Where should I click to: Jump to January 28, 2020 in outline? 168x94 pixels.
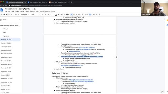click(6, 47)
